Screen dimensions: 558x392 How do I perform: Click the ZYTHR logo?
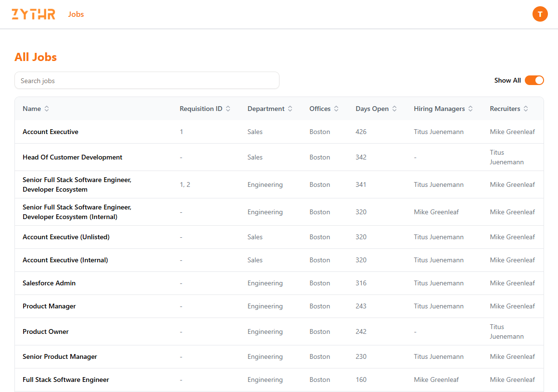point(33,14)
